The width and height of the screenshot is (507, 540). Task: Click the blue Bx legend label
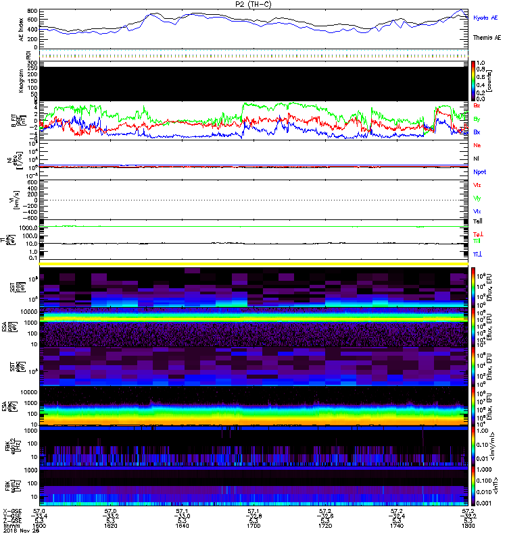click(x=477, y=132)
